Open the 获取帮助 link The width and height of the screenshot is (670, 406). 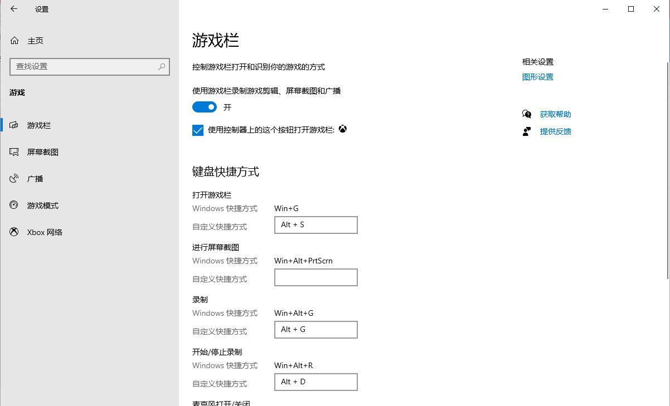click(x=555, y=114)
